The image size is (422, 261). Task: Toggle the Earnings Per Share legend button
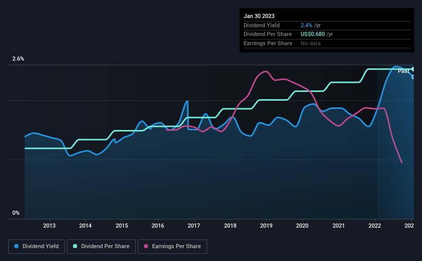pos(172,247)
